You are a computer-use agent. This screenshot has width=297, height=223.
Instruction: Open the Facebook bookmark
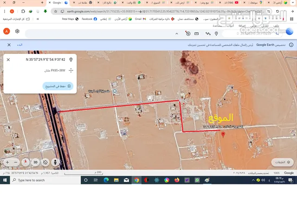coord(90,19)
